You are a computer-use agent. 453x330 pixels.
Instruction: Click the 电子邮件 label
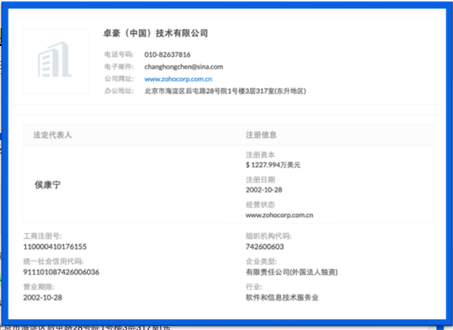click(119, 67)
